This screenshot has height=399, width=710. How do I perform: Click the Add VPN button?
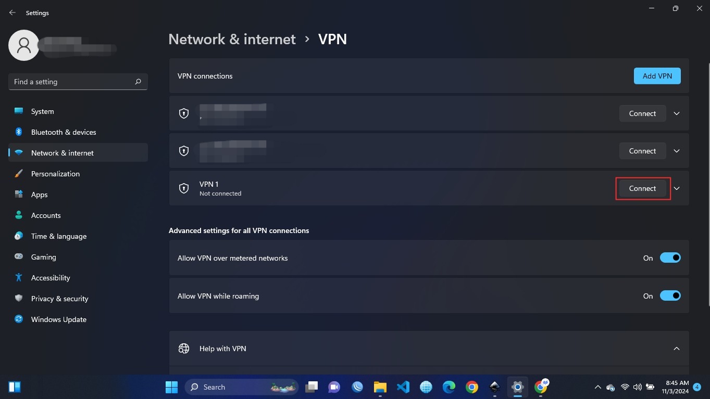(x=657, y=76)
